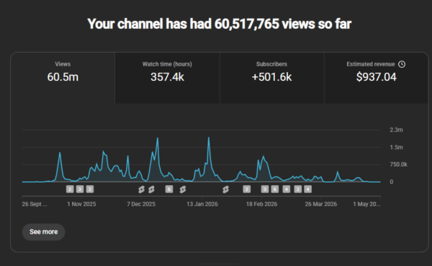432x266 pixels.
Task: Switch to Watch time (hours) tab
Action: click(x=167, y=78)
